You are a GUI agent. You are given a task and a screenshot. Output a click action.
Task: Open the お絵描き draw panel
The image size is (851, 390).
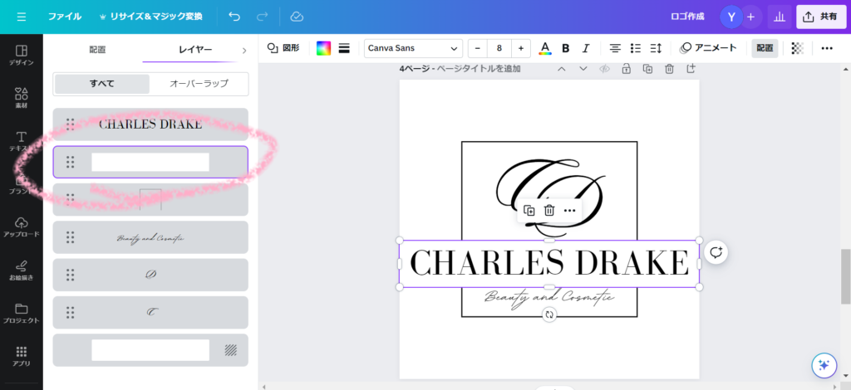pyautogui.click(x=21, y=271)
